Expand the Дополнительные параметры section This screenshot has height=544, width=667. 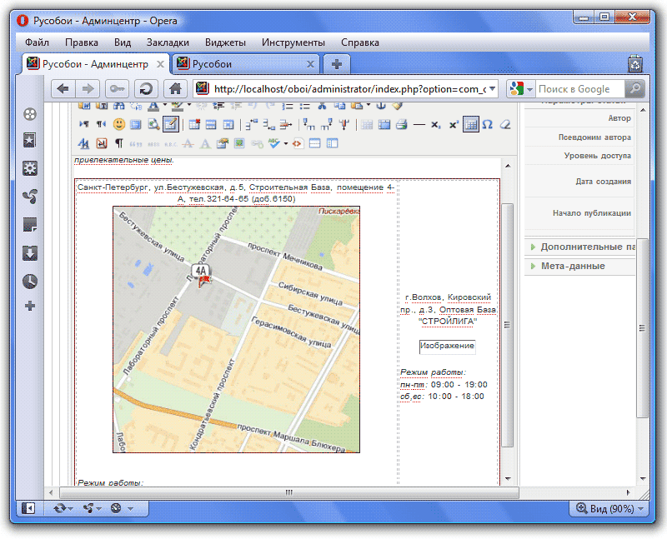[x=582, y=247]
